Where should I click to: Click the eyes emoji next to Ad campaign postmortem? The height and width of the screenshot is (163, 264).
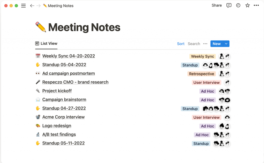[x=38, y=73]
